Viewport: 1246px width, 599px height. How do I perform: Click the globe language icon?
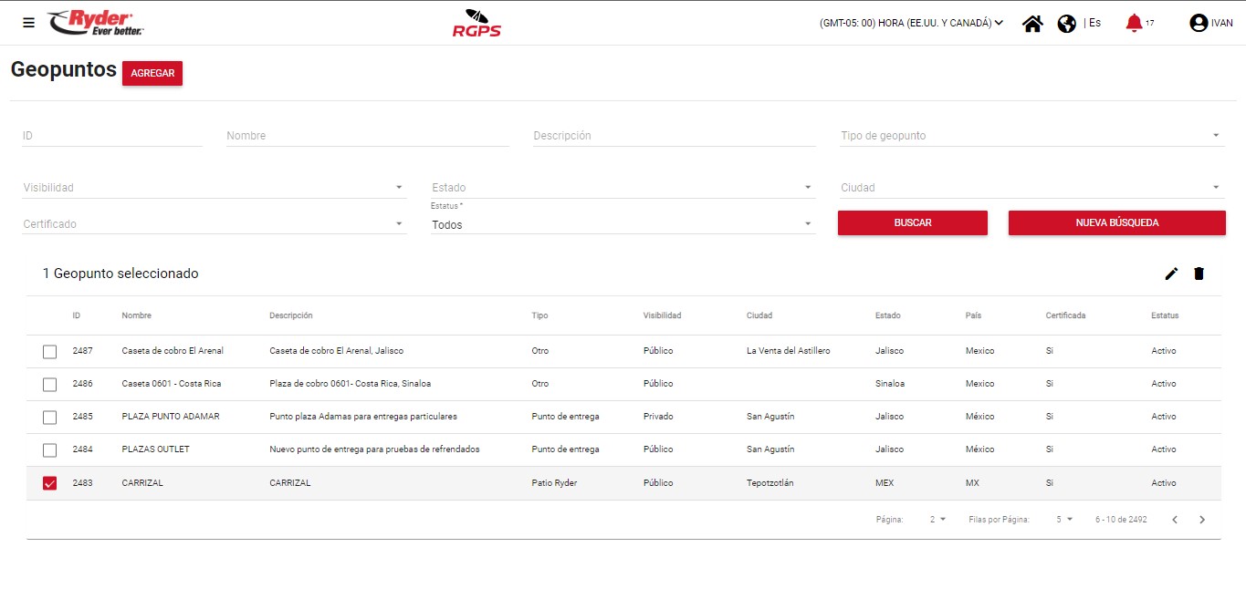pyautogui.click(x=1066, y=24)
